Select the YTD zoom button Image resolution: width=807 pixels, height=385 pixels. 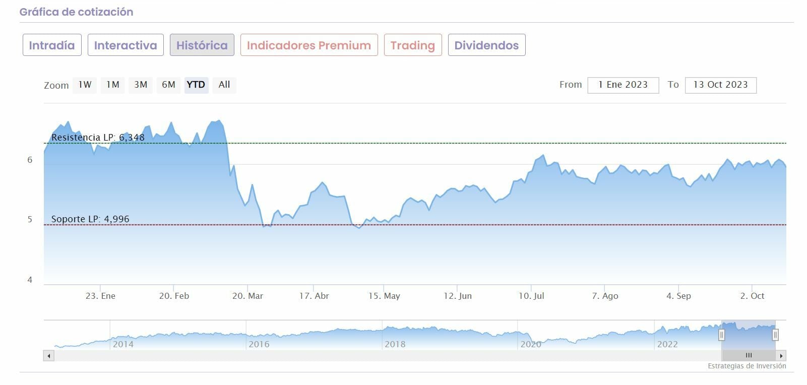(x=196, y=85)
